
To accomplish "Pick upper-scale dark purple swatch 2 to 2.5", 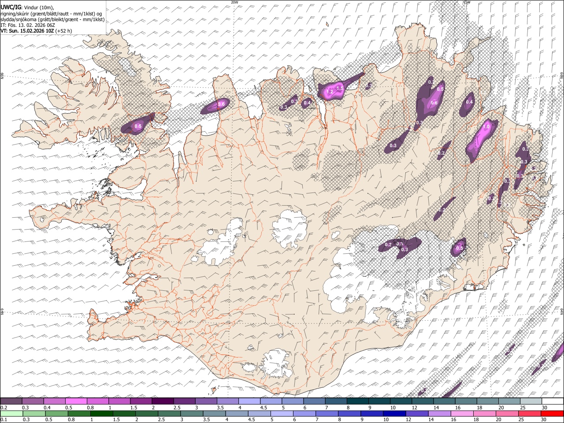I will point(163,401).
